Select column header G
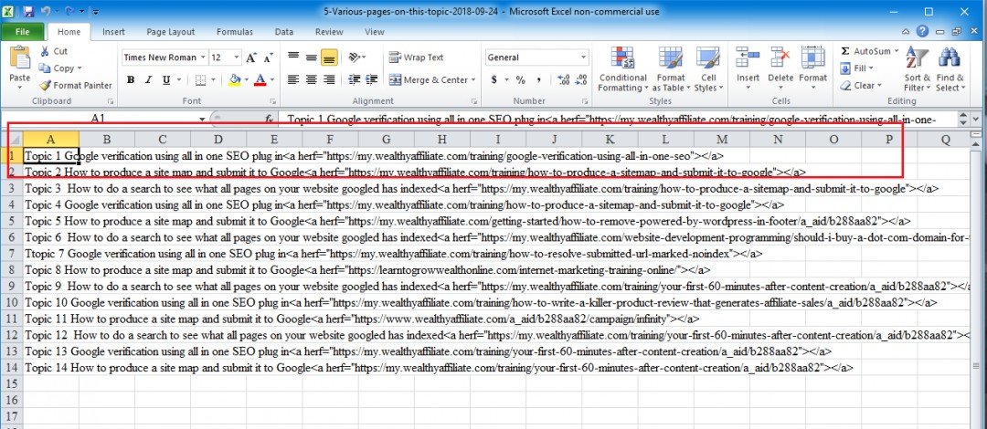This screenshot has height=429, width=987. click(386, 139)
